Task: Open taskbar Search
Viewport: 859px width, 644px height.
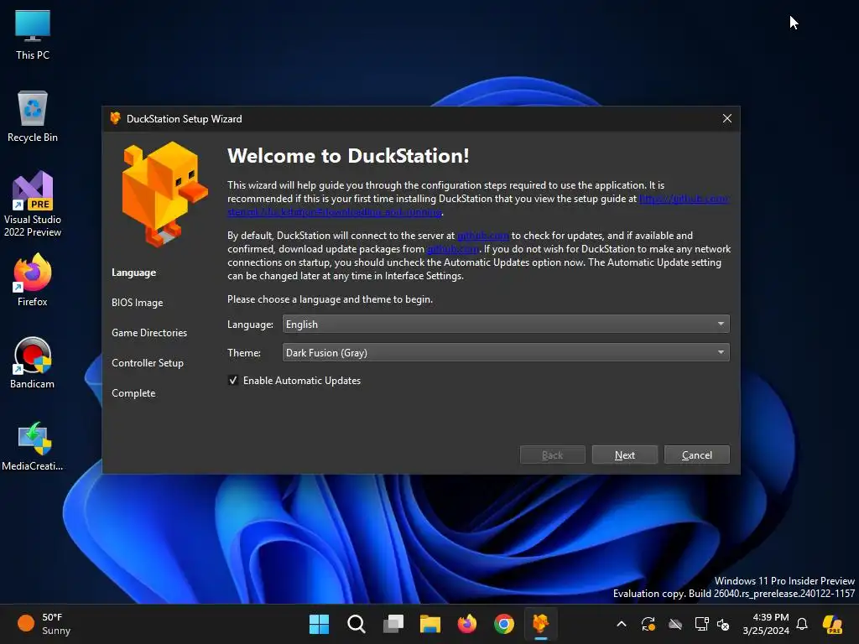Action: [x=356, y=624]
